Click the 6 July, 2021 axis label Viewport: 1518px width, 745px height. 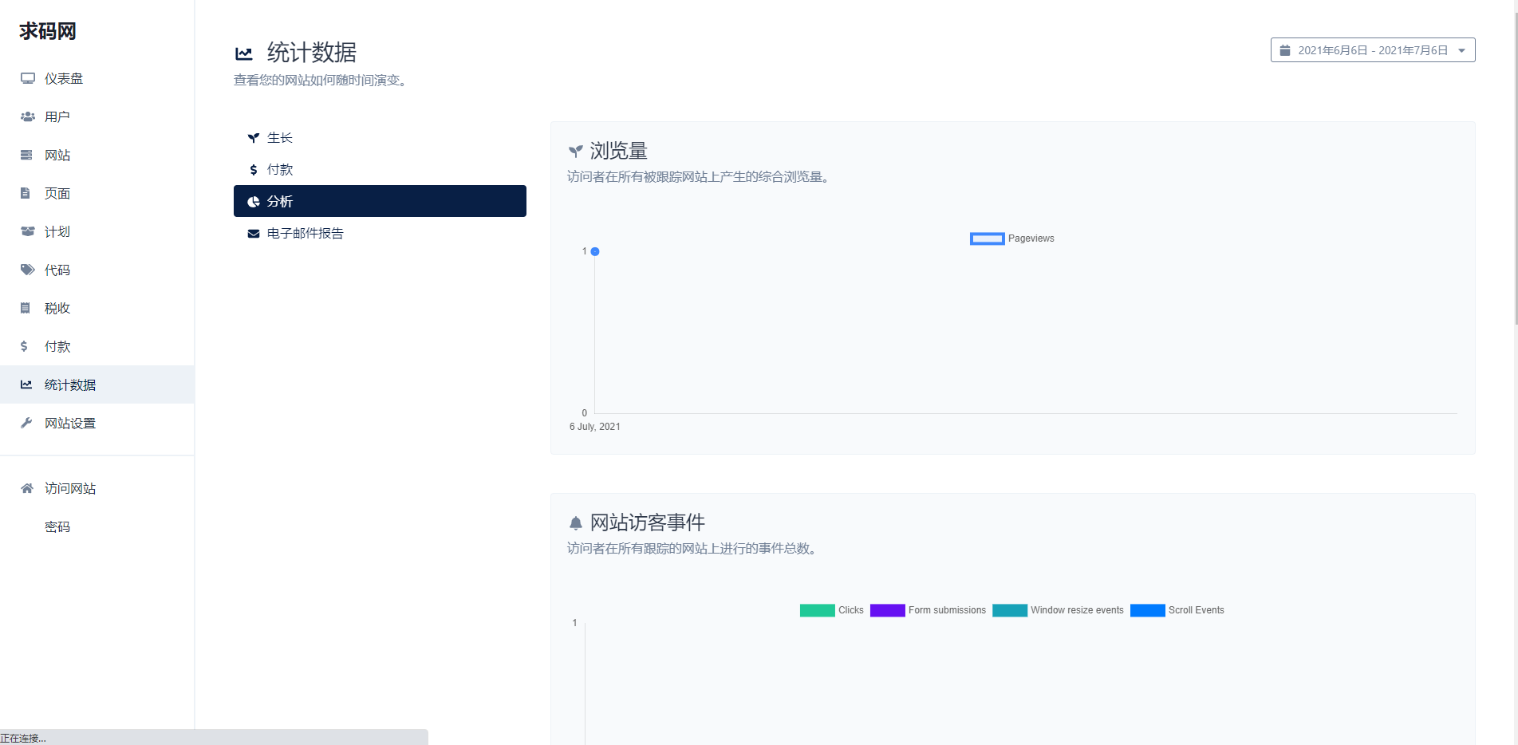pyautogui.click(x=595, y=427)
